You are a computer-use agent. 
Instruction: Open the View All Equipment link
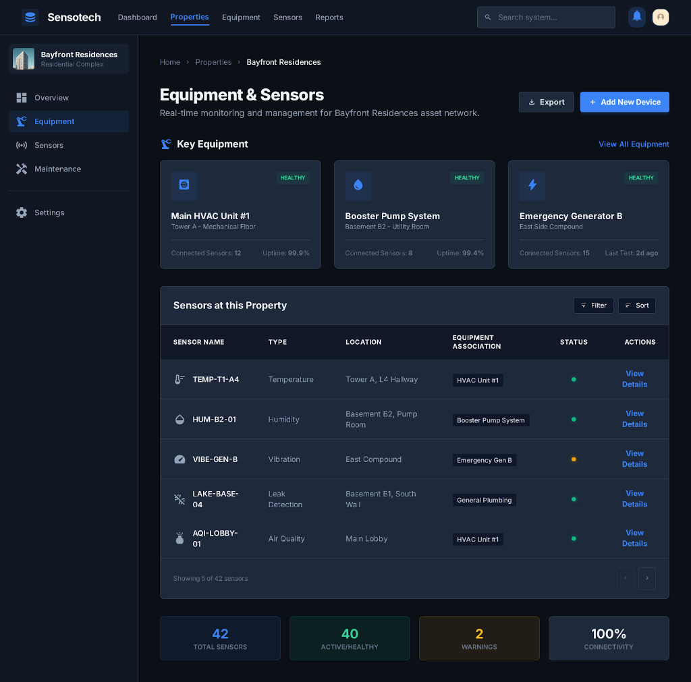(x=634, y=144)
